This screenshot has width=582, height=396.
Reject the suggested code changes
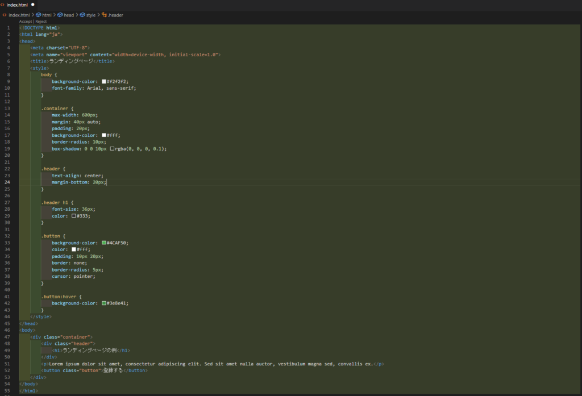pyautogui.click(x=41, y=22)
